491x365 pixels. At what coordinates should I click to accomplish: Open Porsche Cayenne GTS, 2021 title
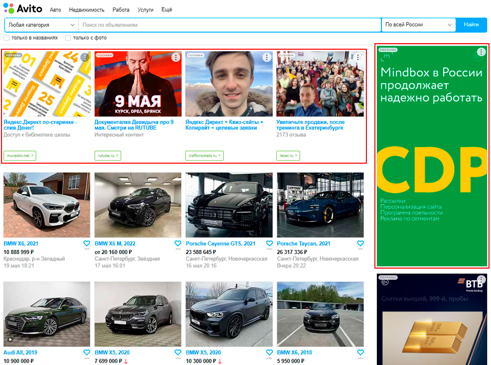[x=221, y=244]
